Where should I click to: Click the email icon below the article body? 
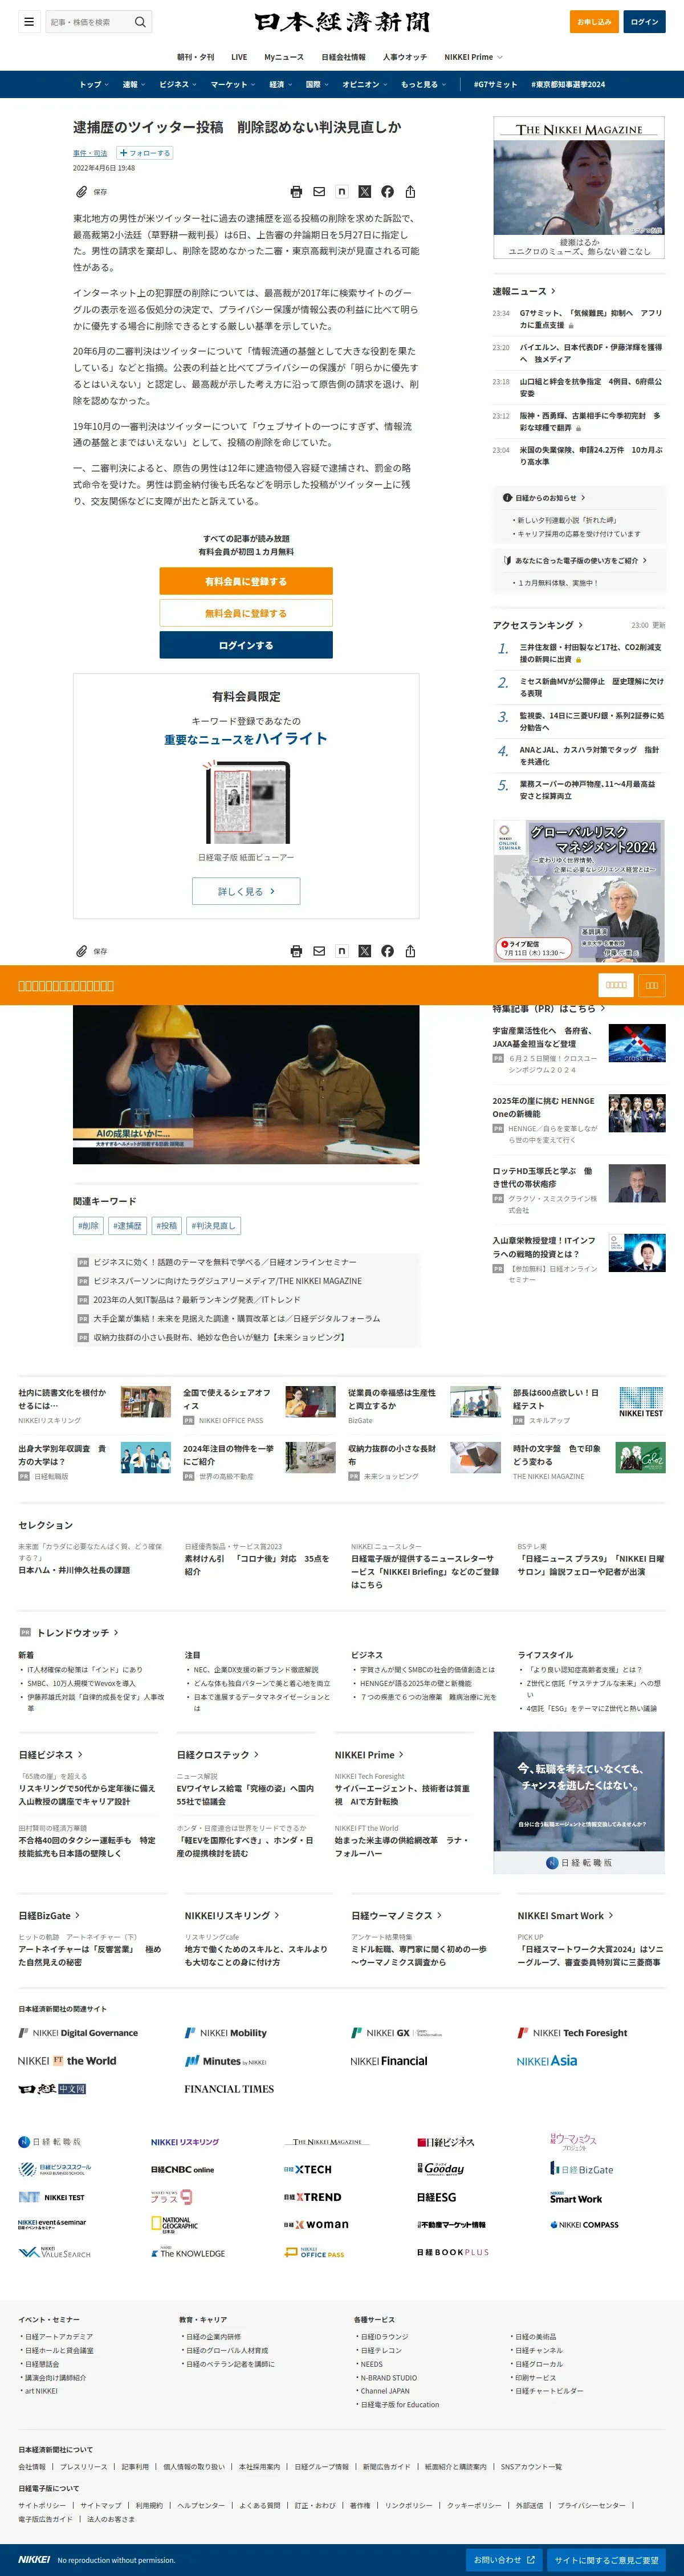(319, 951)
